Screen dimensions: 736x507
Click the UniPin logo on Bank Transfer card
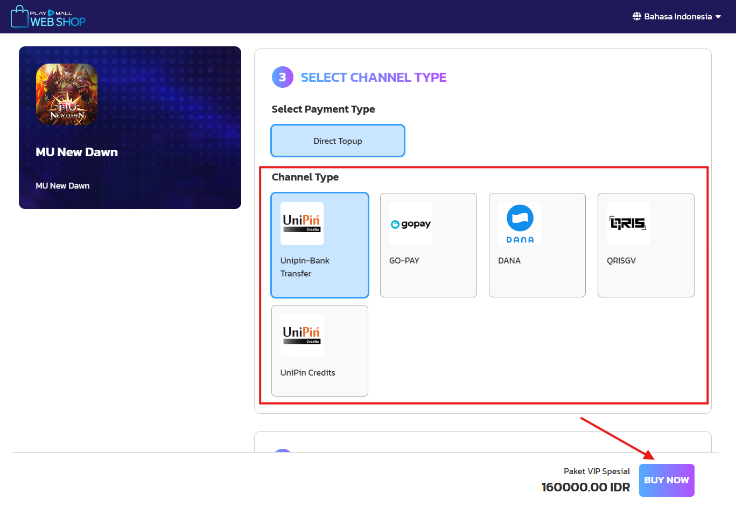tap(302, 224)
